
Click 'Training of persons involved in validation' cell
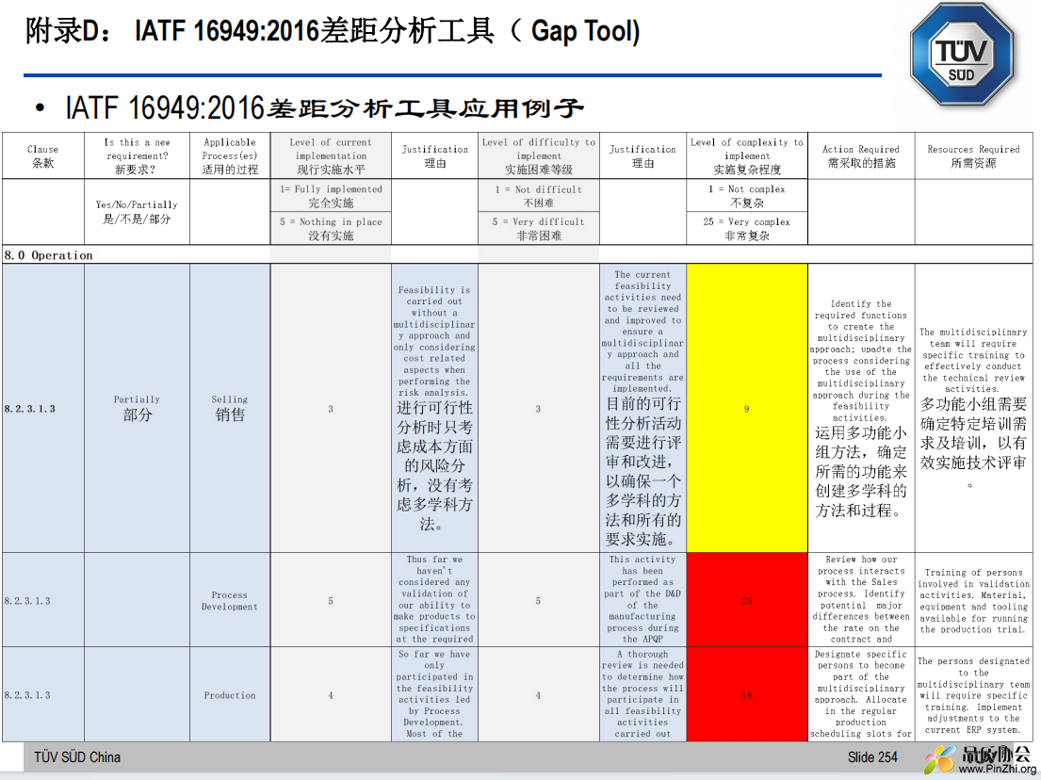pos(973,600)
